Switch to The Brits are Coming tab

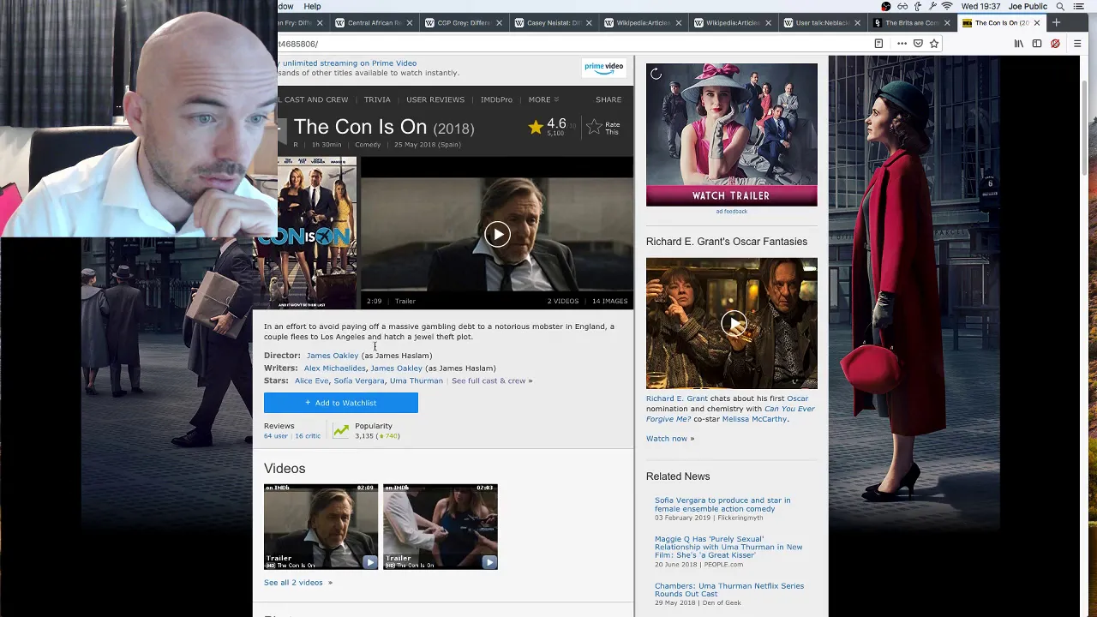[911, 23]
